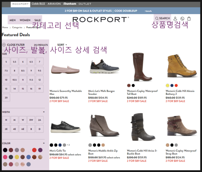This screenshot has height=172, width=202.
Task: Switch to the Aravon brand tab
Action: point(54,4)
